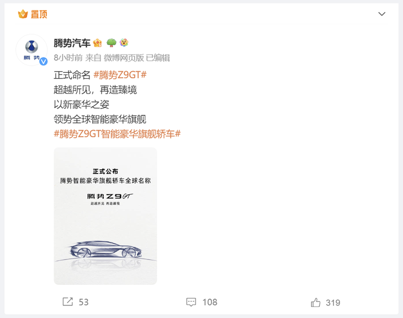
Task: Click the comment count 108
Action: [x=210, y=302]
